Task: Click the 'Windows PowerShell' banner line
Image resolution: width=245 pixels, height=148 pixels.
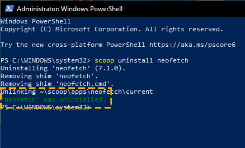Action: click(36, 21)
